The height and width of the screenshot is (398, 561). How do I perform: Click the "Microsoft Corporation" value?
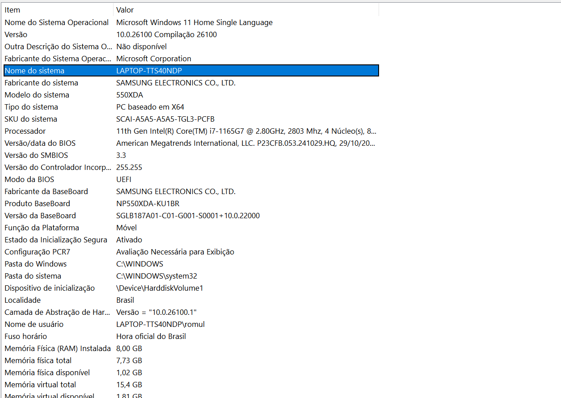(x=154, y=59)
